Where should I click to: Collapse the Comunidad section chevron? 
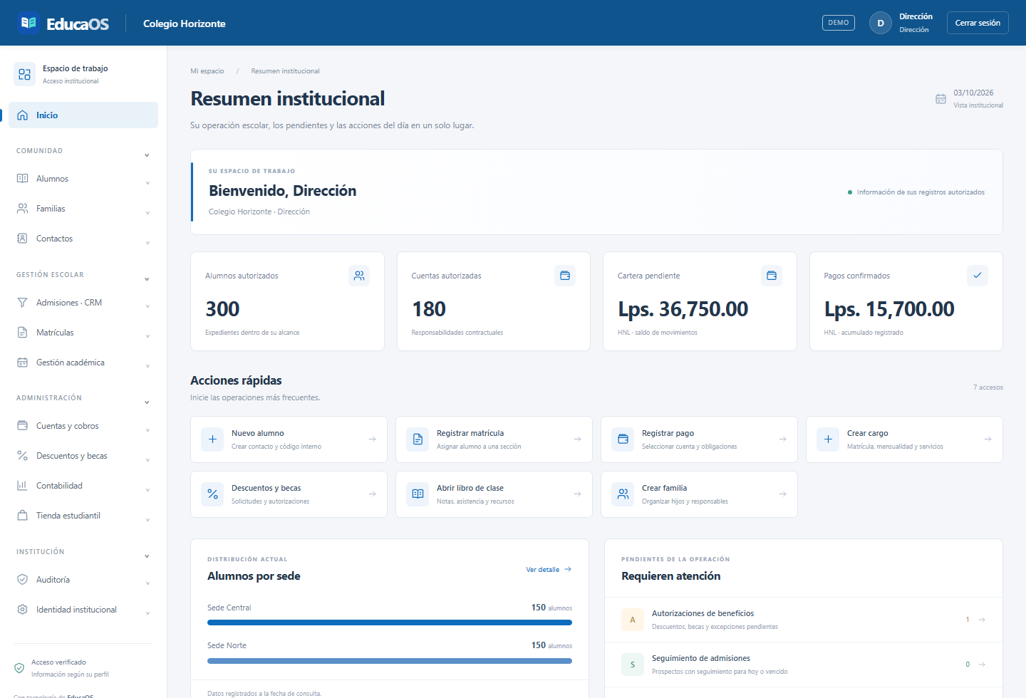pos(147,155)
